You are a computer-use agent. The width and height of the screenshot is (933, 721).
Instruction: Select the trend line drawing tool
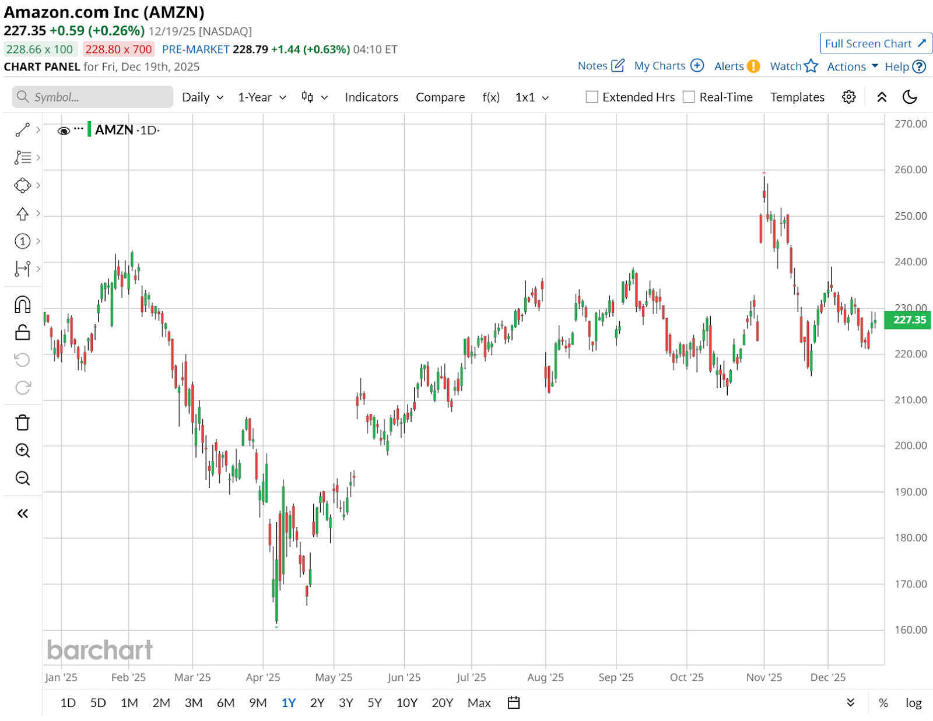[x=22, y=130]
